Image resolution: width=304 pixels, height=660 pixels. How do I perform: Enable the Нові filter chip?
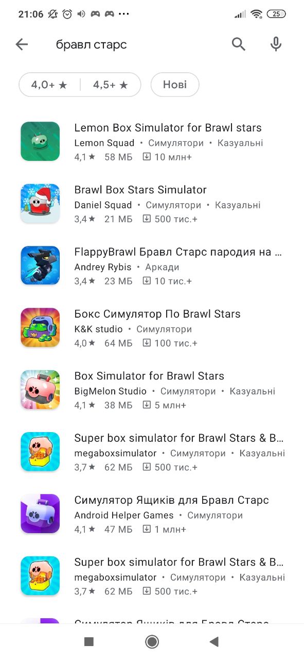point(175,85)
